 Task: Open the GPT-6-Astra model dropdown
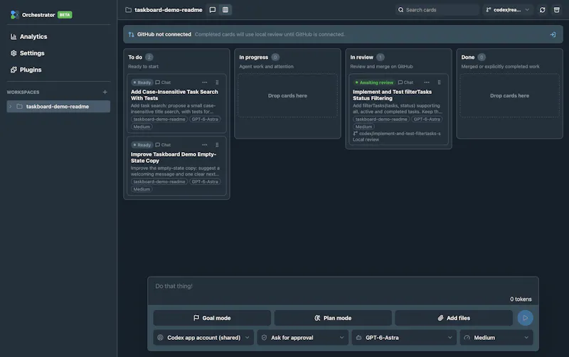click(404, 338)
